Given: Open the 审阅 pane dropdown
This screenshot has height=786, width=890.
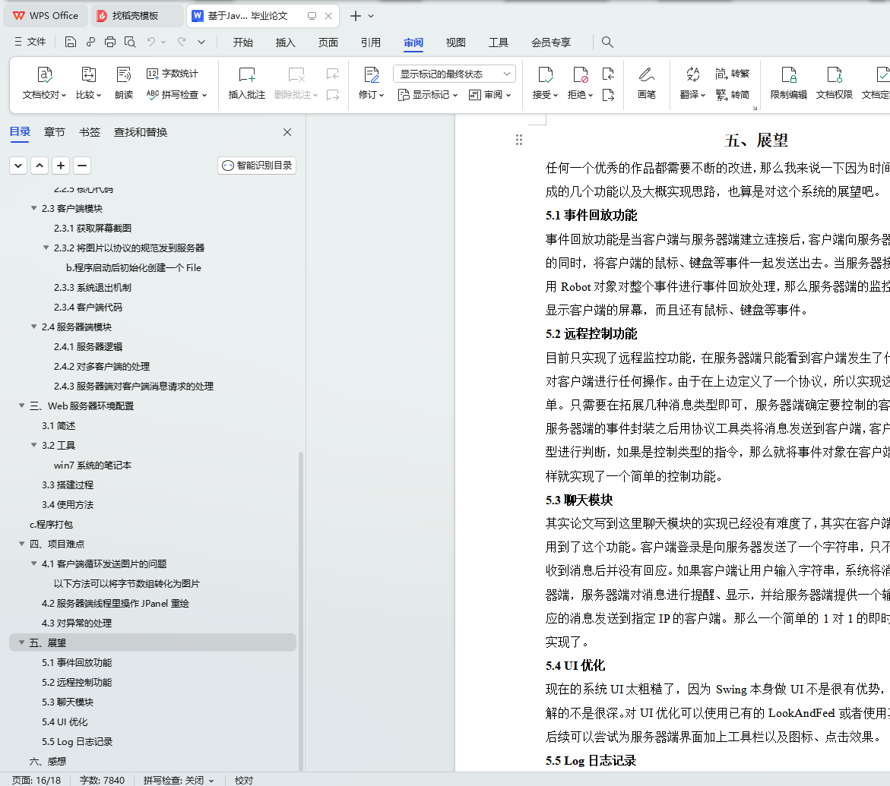Looking at the screenshot, I should 489,95.
